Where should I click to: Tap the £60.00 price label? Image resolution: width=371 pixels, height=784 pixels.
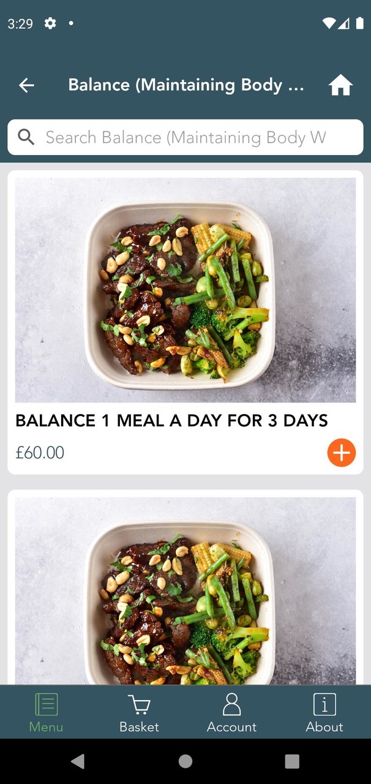point(40,453)
